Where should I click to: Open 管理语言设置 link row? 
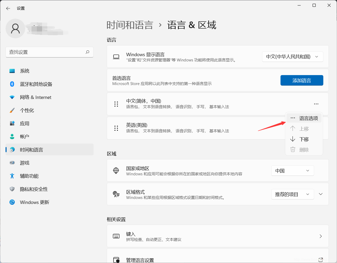click(x=218, y=256)
